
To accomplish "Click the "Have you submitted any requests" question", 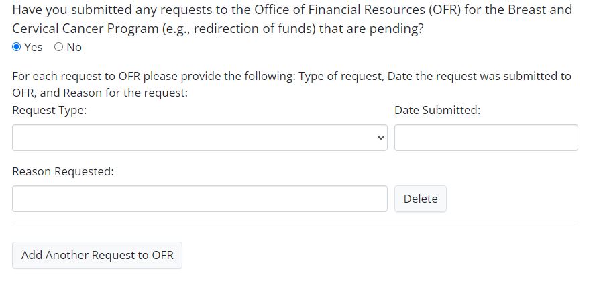I will click(121, 10).
